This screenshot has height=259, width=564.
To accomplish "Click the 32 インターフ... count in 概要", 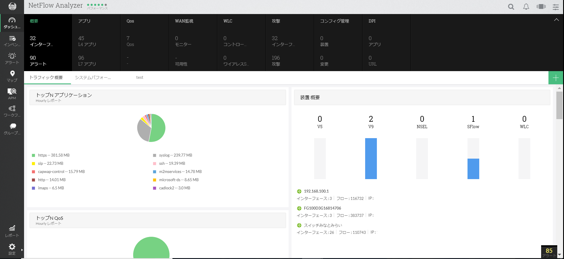I will tap(41, 41).
